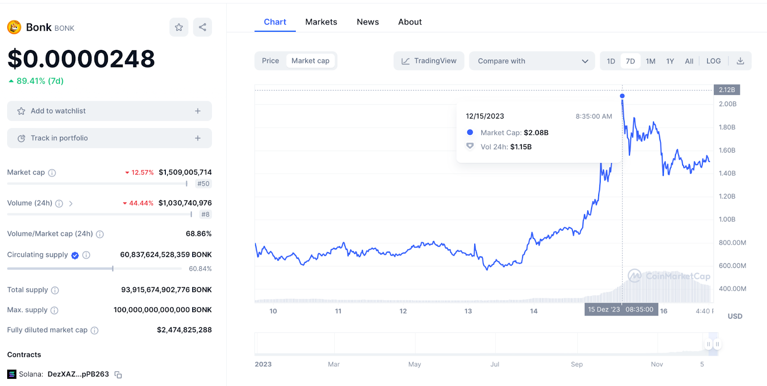Open the Markets tab
767x386 pixels.
321,22
